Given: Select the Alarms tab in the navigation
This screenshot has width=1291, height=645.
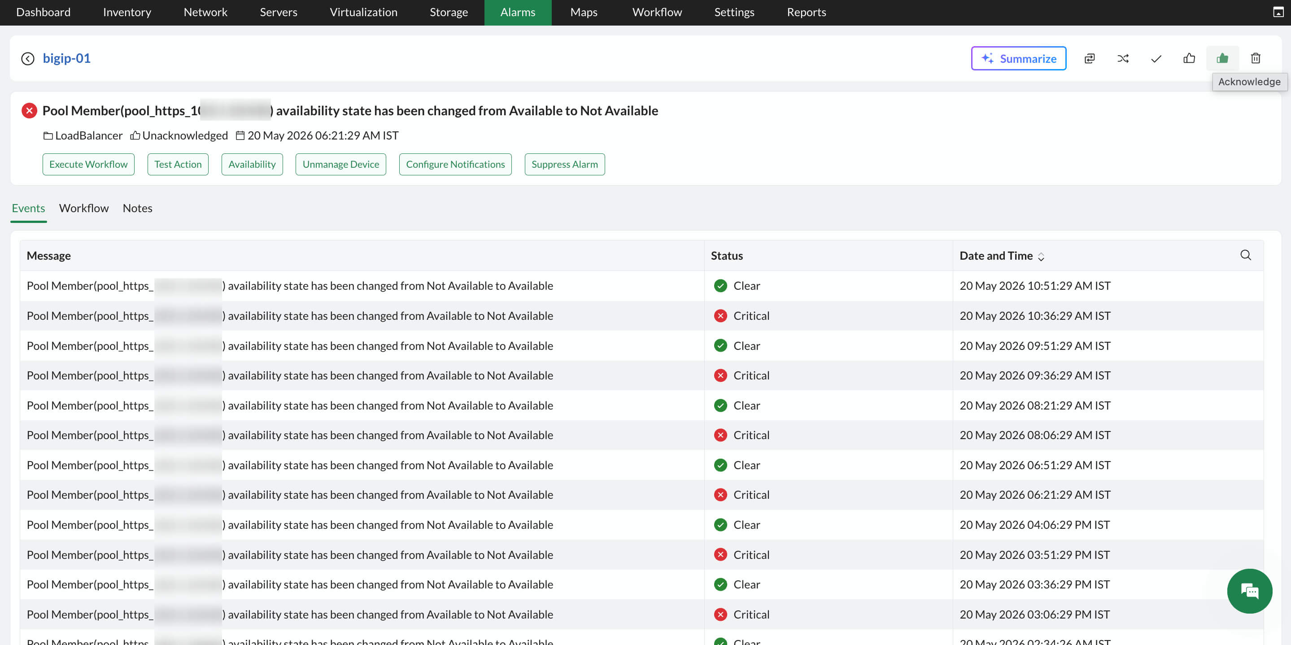Looking at the screenshot, I should click(x=518, y=12).
